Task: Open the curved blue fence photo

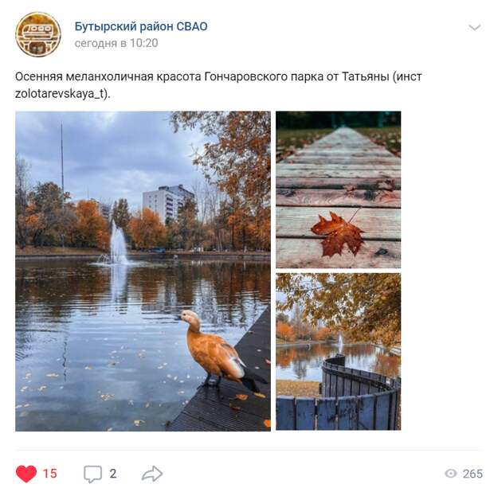Action: [x=339, y=352]
